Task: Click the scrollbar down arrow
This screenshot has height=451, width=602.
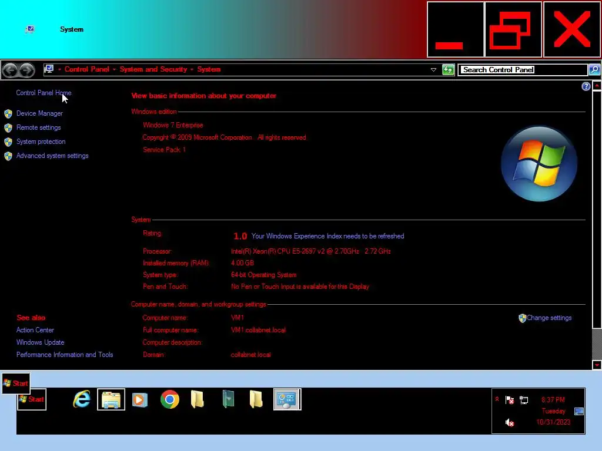Action: [597, 365]
